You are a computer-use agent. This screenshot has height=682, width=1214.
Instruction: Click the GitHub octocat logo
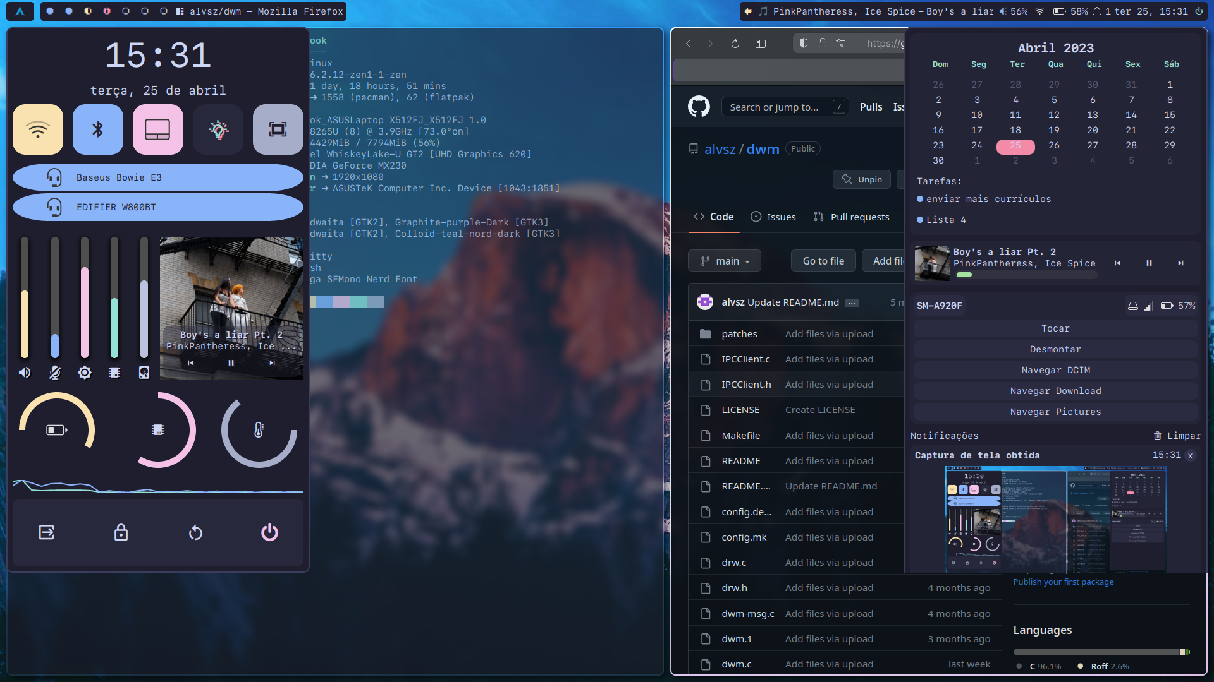(x=699, y=107)
